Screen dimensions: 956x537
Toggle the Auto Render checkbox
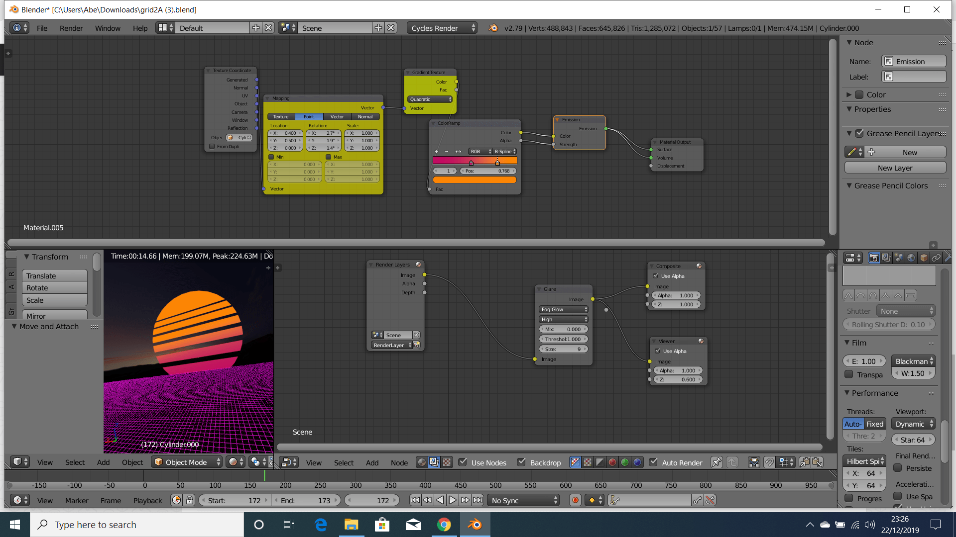[x=654, y=462]
